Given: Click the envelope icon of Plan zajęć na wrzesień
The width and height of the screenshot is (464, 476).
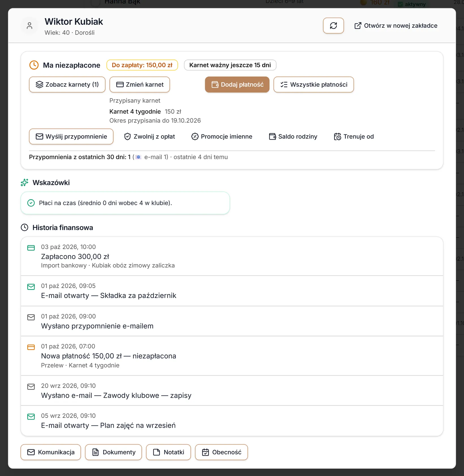Looking at the screenshot, I should point(31,417).
